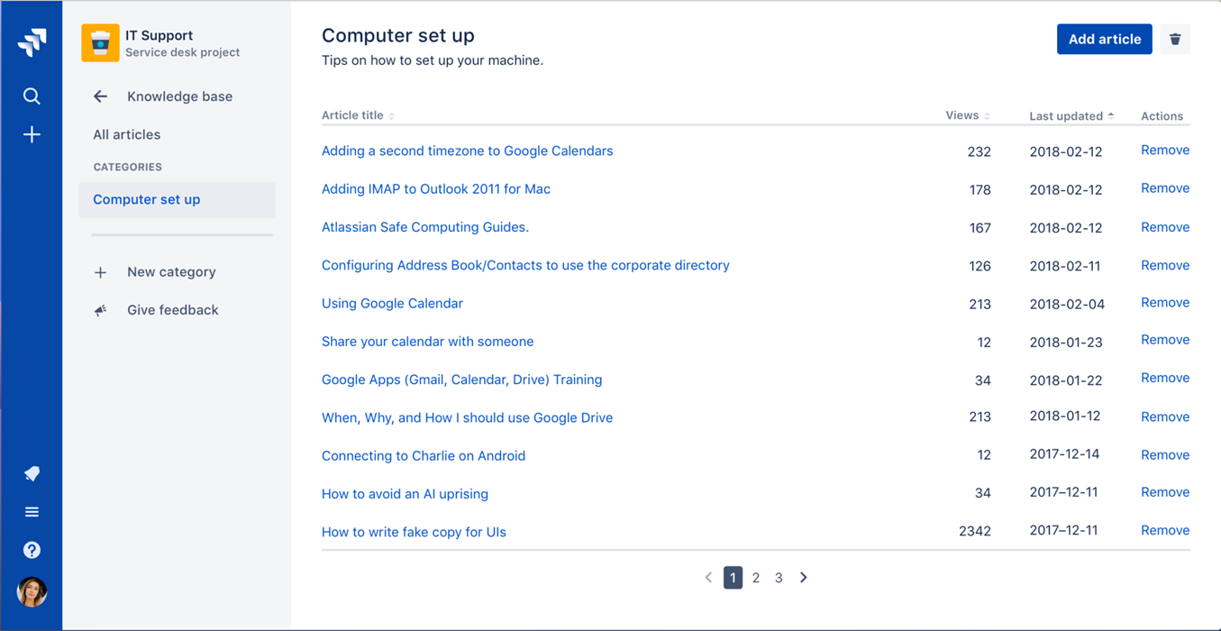Select All articles in the sidebar
Screen dimensions: 1221x631
point(126,133)
